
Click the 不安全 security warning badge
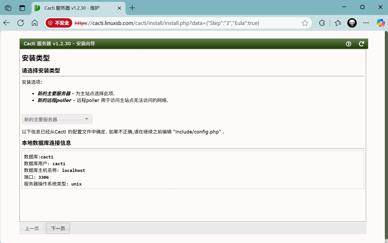59,23
